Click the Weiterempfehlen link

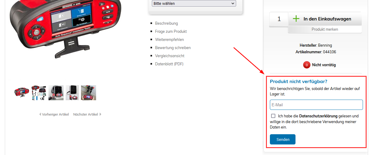169,39
